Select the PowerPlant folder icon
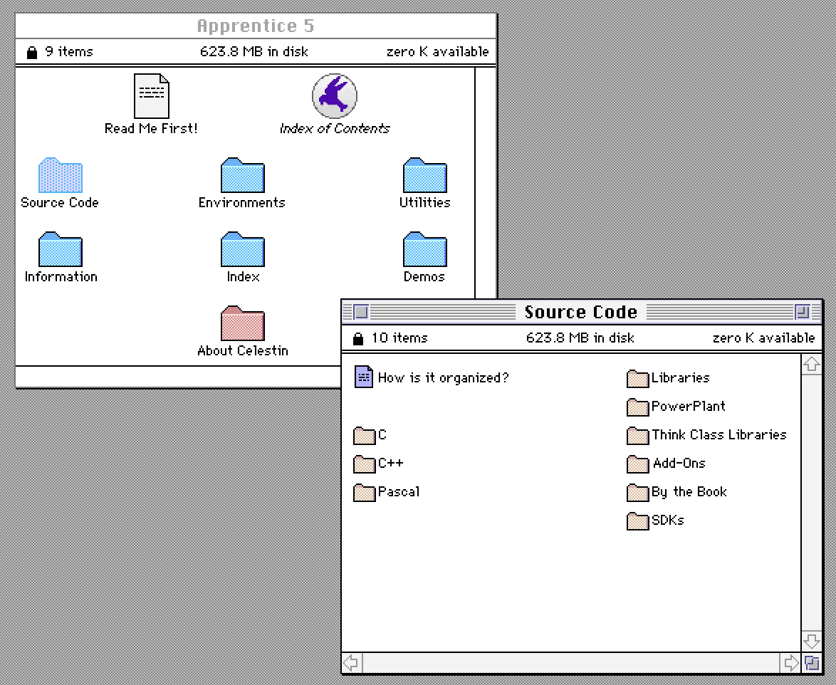Image resolution: width=836 pixels, height=685 pixels. coord(637,407)
